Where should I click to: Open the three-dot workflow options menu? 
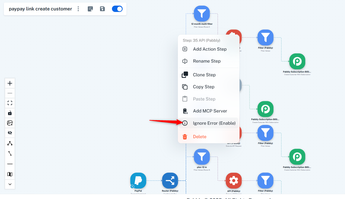click(78, 9)
